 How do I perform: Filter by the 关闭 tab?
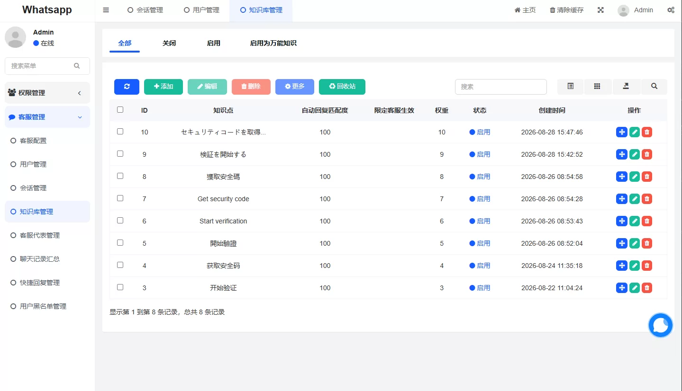[169, 43]
